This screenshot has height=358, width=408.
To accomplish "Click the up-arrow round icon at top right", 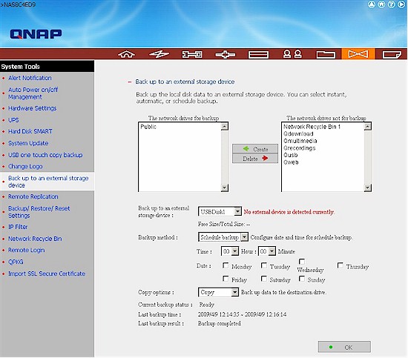I will [372, 4].
